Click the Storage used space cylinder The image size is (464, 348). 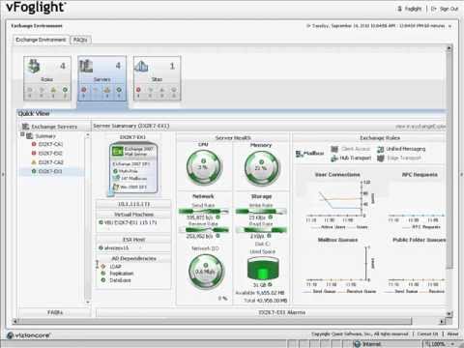click(x=263, y=268)
